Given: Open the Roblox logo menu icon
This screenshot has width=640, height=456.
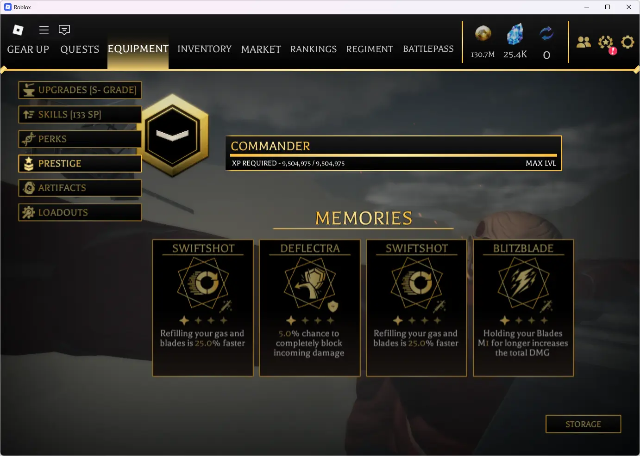Looking at the screenshot, I should pyautogui.click(x=18, y=30).
